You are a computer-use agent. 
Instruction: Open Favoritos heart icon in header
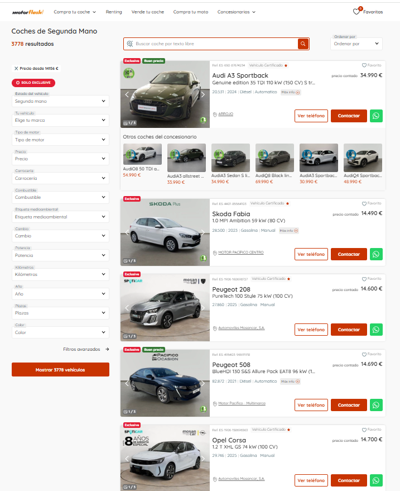coord(356,12)
